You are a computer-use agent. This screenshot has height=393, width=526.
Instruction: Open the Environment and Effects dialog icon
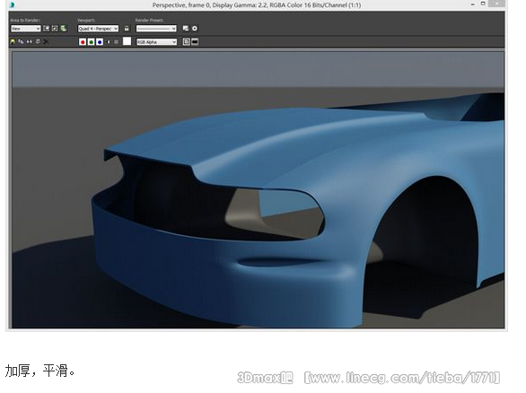pos(186,29)
